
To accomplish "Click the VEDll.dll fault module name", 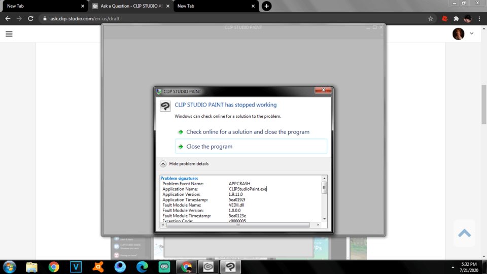I will (x=236, y=205).
